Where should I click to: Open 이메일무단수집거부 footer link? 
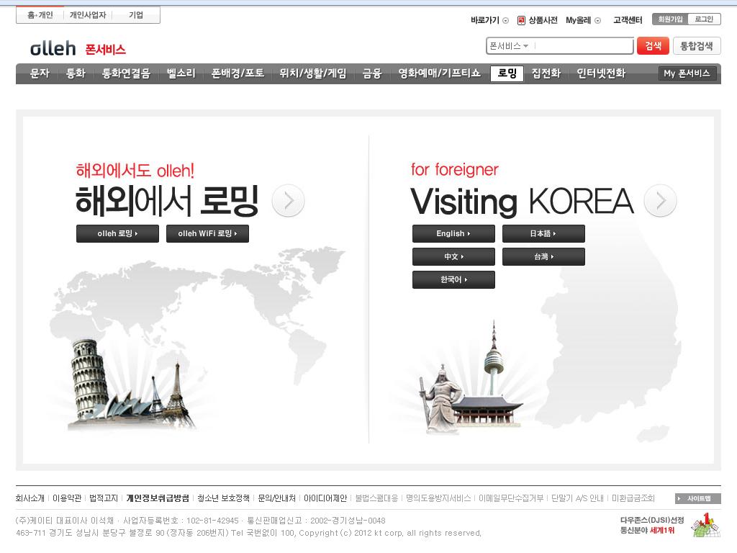tap(511, 498)
